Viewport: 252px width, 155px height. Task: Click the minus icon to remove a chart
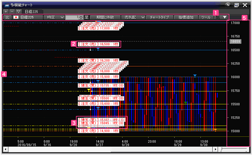tap(12, 12)
